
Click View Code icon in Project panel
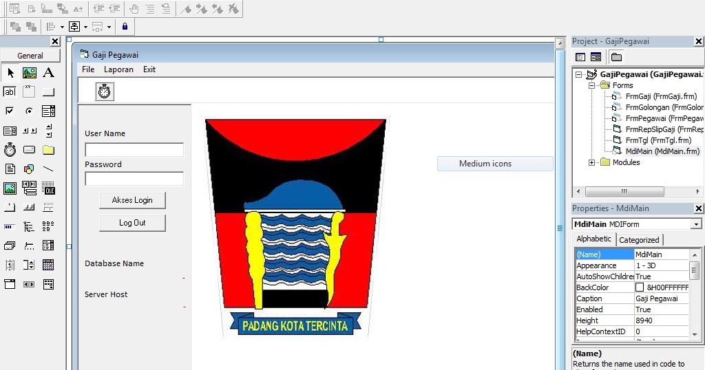580,57
